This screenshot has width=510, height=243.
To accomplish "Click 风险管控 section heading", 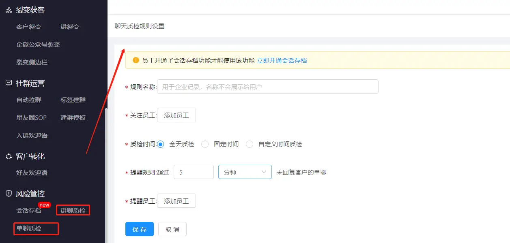I will tap(30, 194).
